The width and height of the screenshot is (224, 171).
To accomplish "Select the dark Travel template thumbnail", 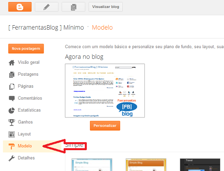I will tap(200, 165).
